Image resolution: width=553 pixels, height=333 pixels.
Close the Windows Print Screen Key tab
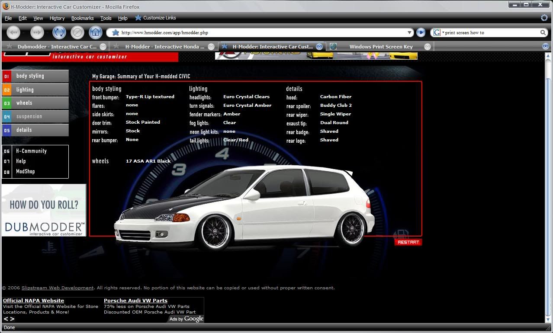coord(428,47)
